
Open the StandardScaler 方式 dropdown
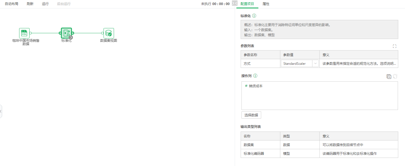coord(316,63)
